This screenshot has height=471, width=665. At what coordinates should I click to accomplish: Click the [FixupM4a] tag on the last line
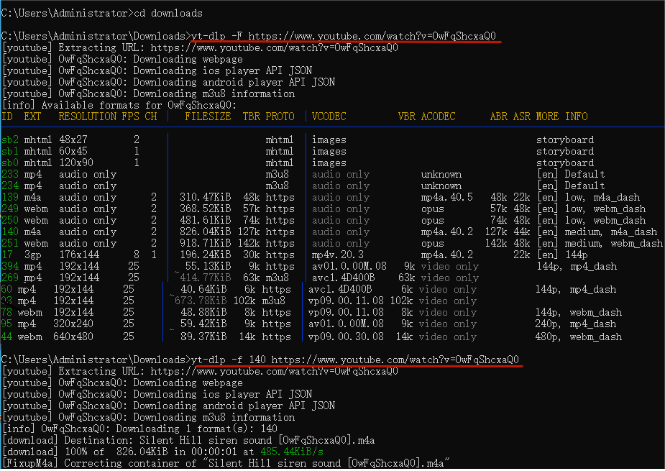(29, 462)
